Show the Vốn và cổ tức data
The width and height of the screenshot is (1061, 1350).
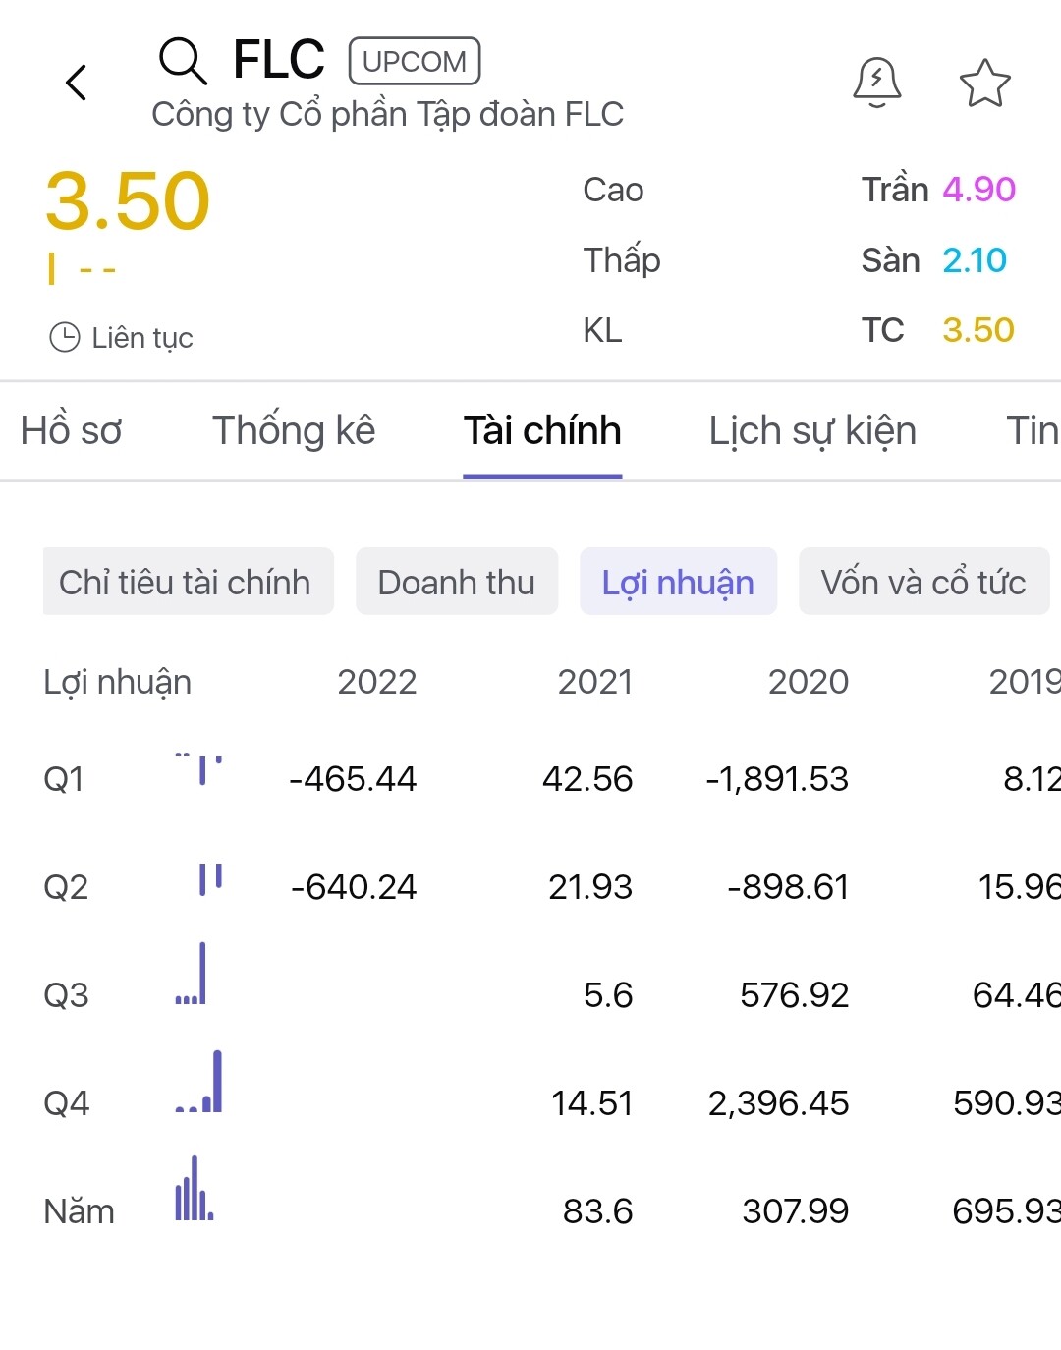tap(923, 582)
